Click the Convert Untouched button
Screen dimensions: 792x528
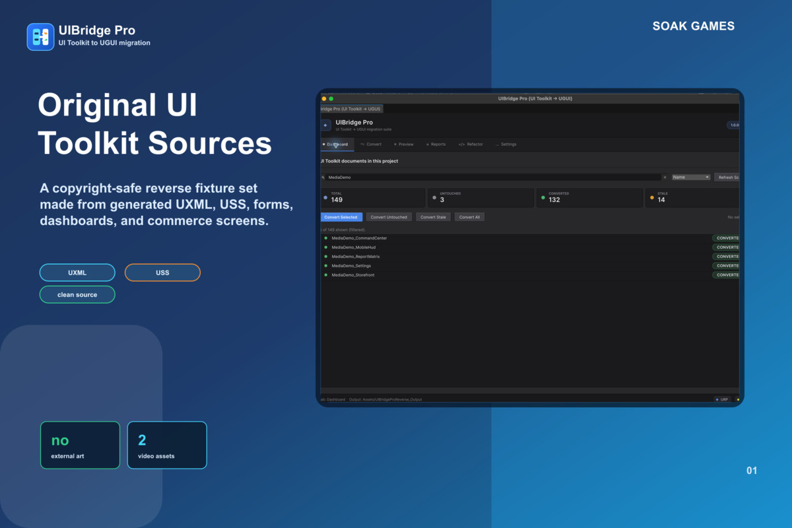[389, 217]
